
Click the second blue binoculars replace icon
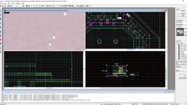11,6
